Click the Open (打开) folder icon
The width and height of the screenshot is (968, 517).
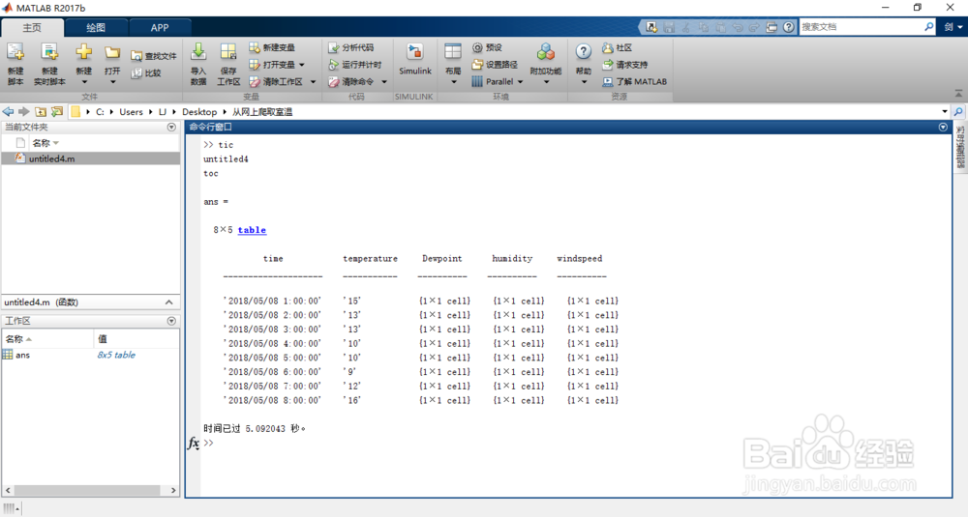(111, 53)
